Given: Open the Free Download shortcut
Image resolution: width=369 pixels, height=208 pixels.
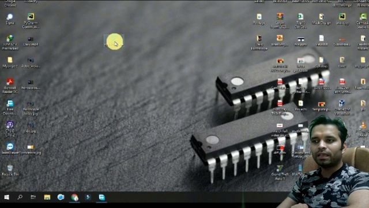Looking at the screenshot, I should [x=10, y=107].
